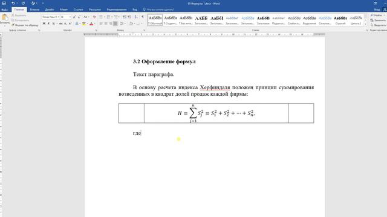
Task: Click the Replace (Заменить) command
Action: [378, 20]
